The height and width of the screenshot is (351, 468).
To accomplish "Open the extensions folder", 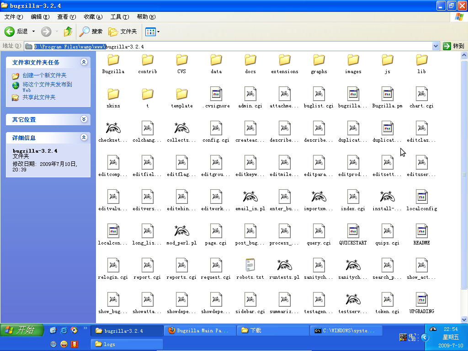I will click(284, 64).
